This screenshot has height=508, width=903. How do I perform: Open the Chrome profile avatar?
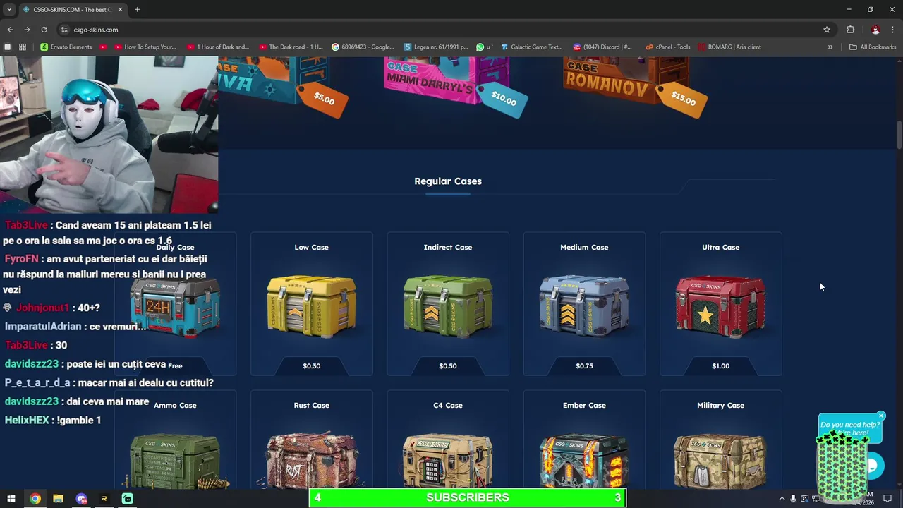click(875, 30)
